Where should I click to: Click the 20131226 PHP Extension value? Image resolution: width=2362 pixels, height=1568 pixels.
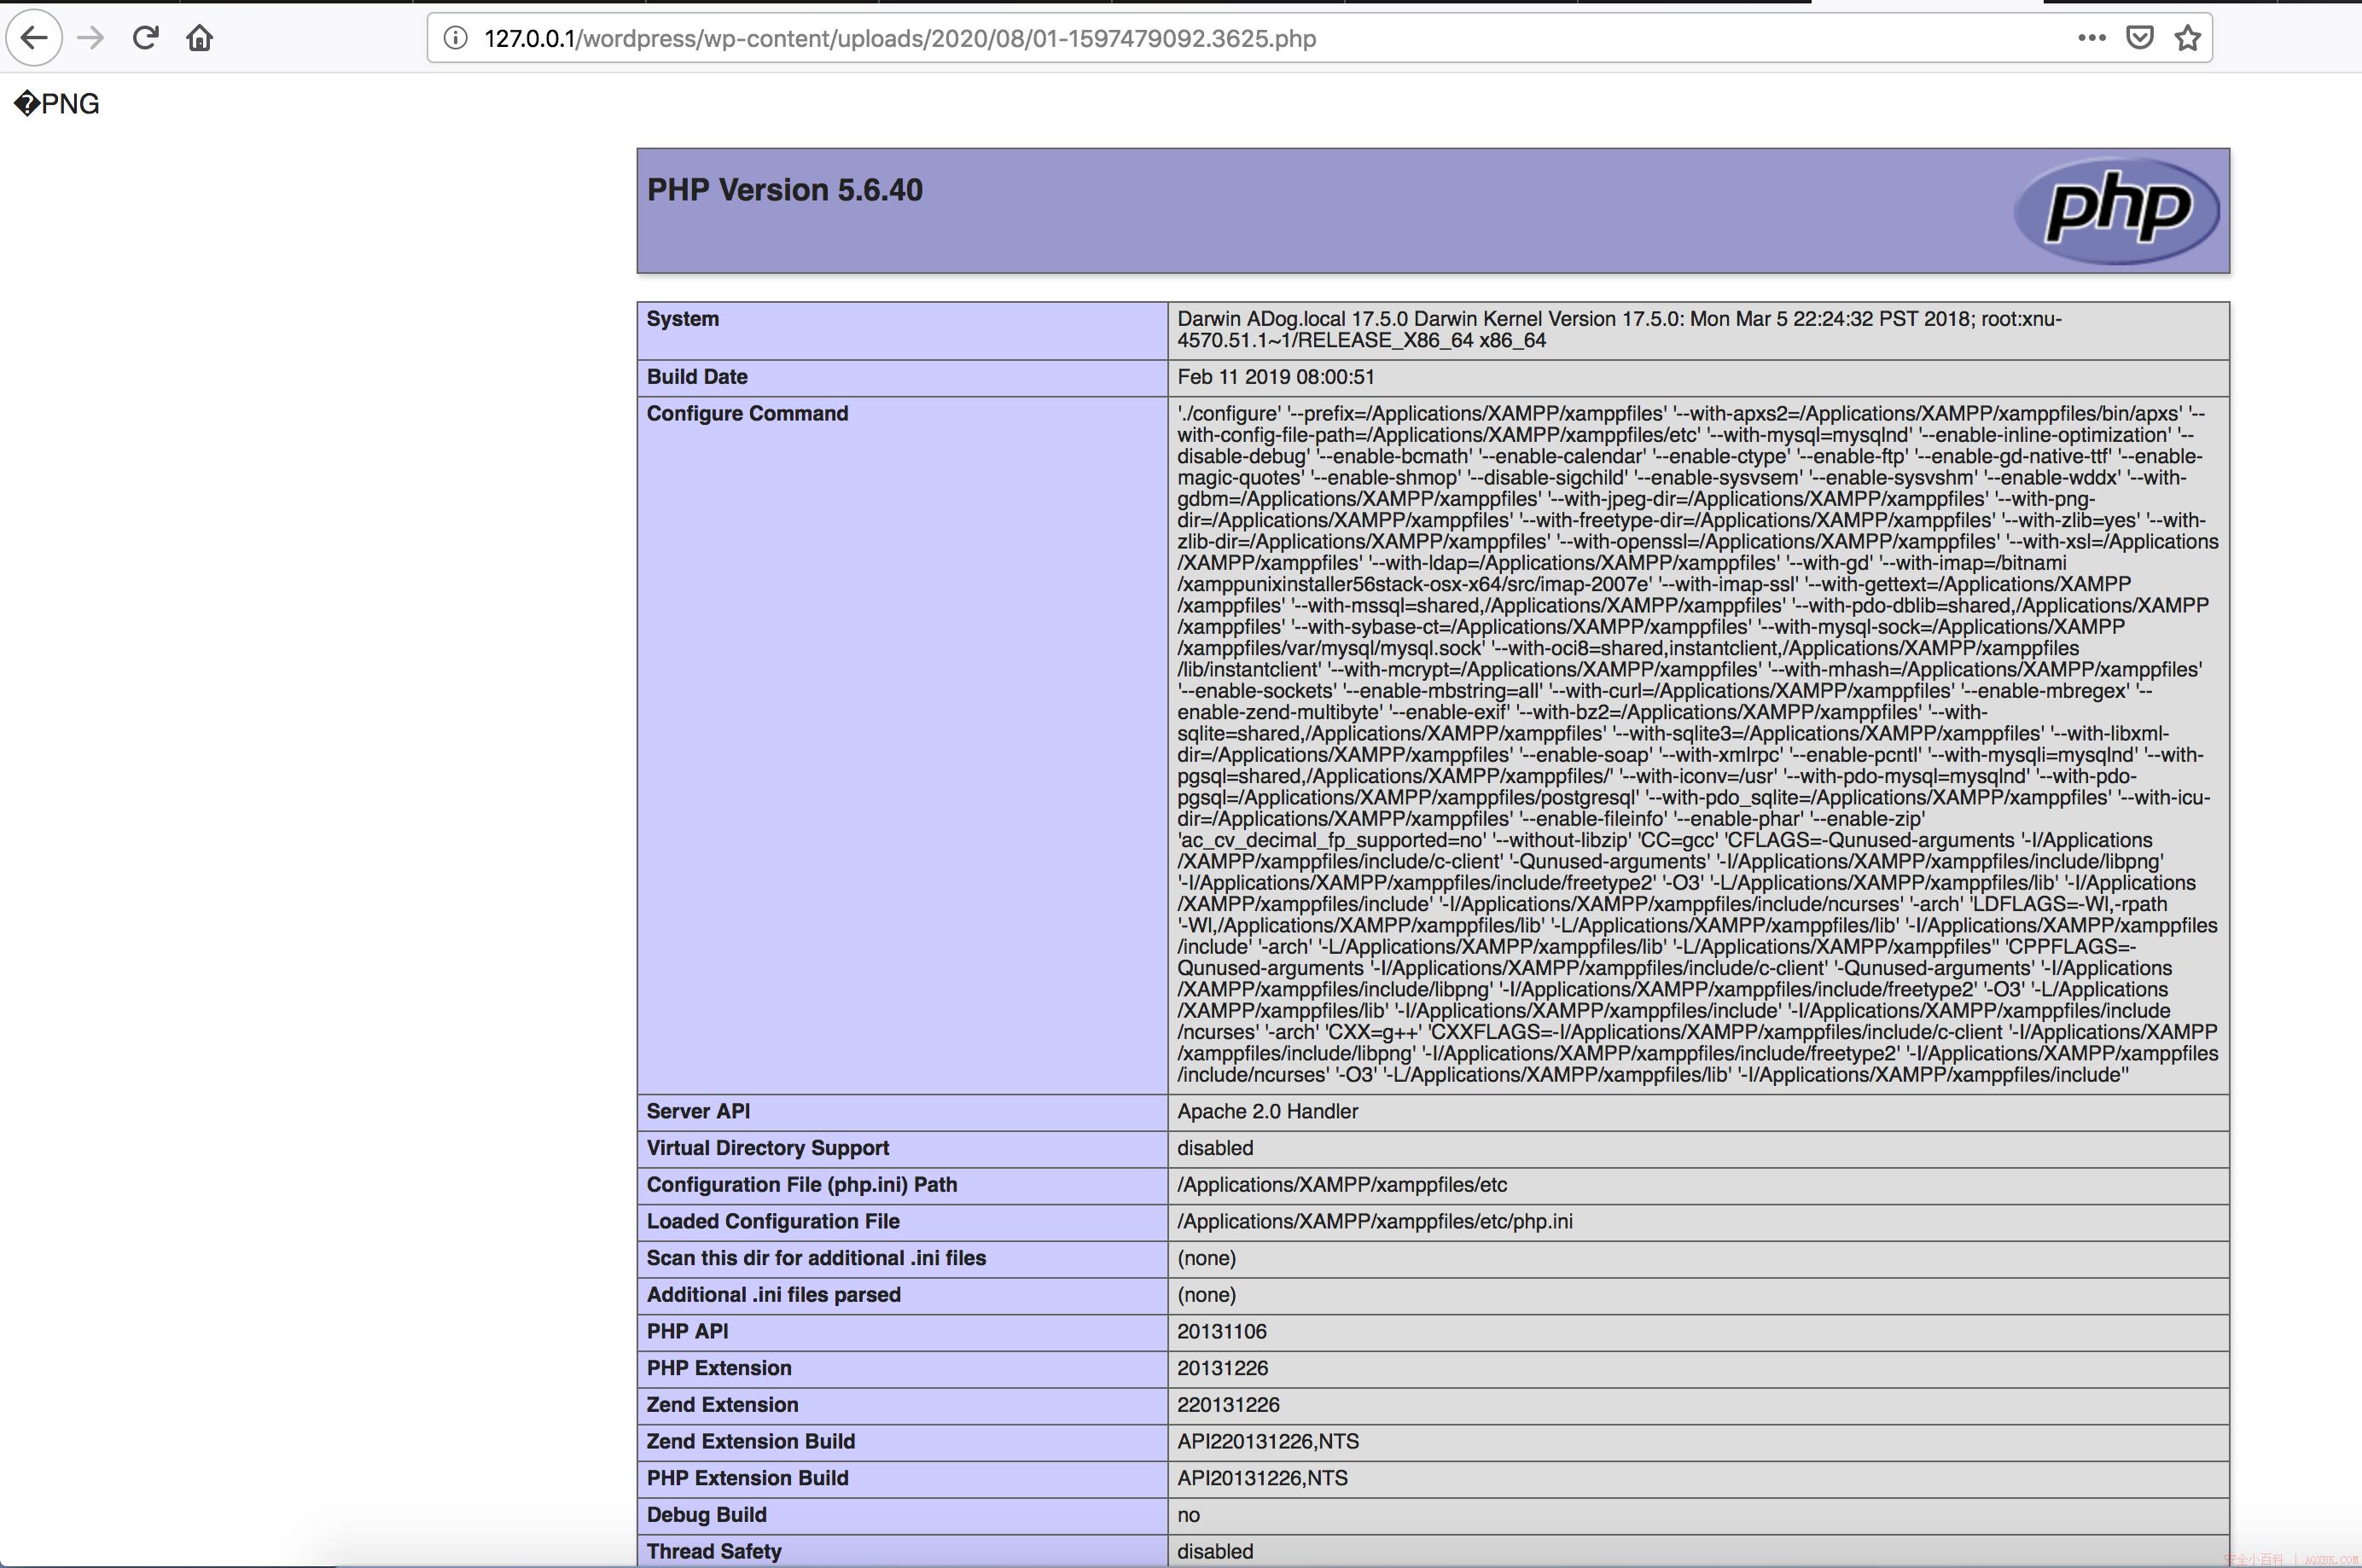tap(1222, 1368)
